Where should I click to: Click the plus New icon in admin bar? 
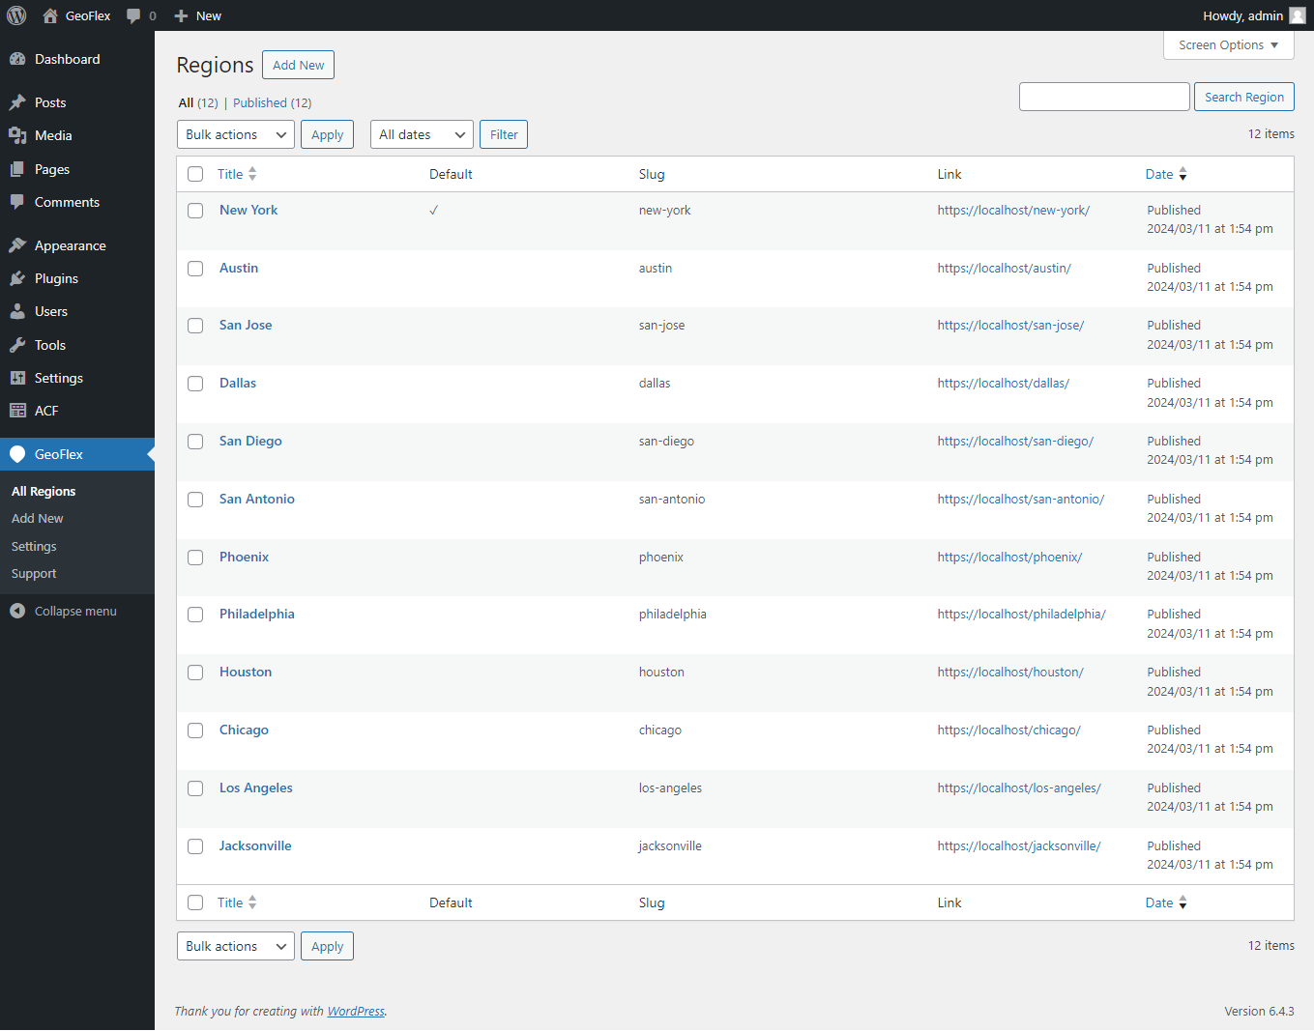(181, 15)
